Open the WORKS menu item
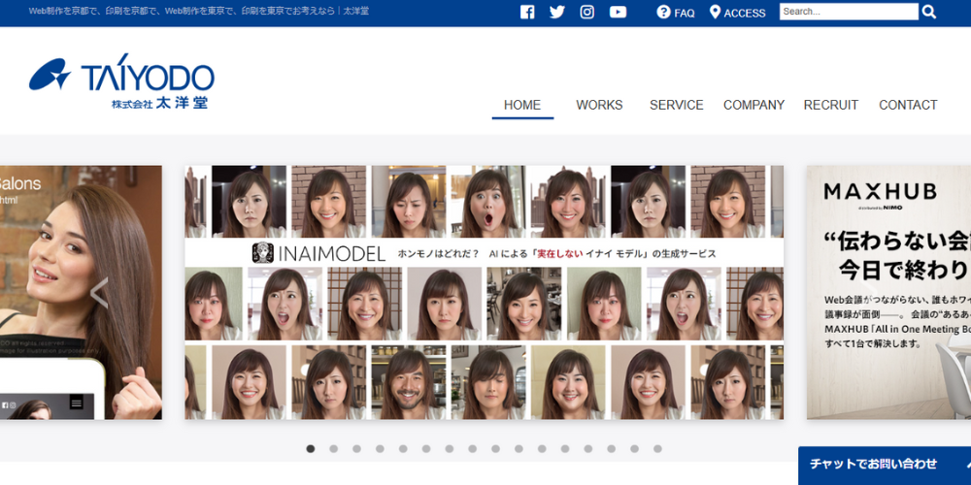Viewport: 971px width, 485px height. [599, 105]
